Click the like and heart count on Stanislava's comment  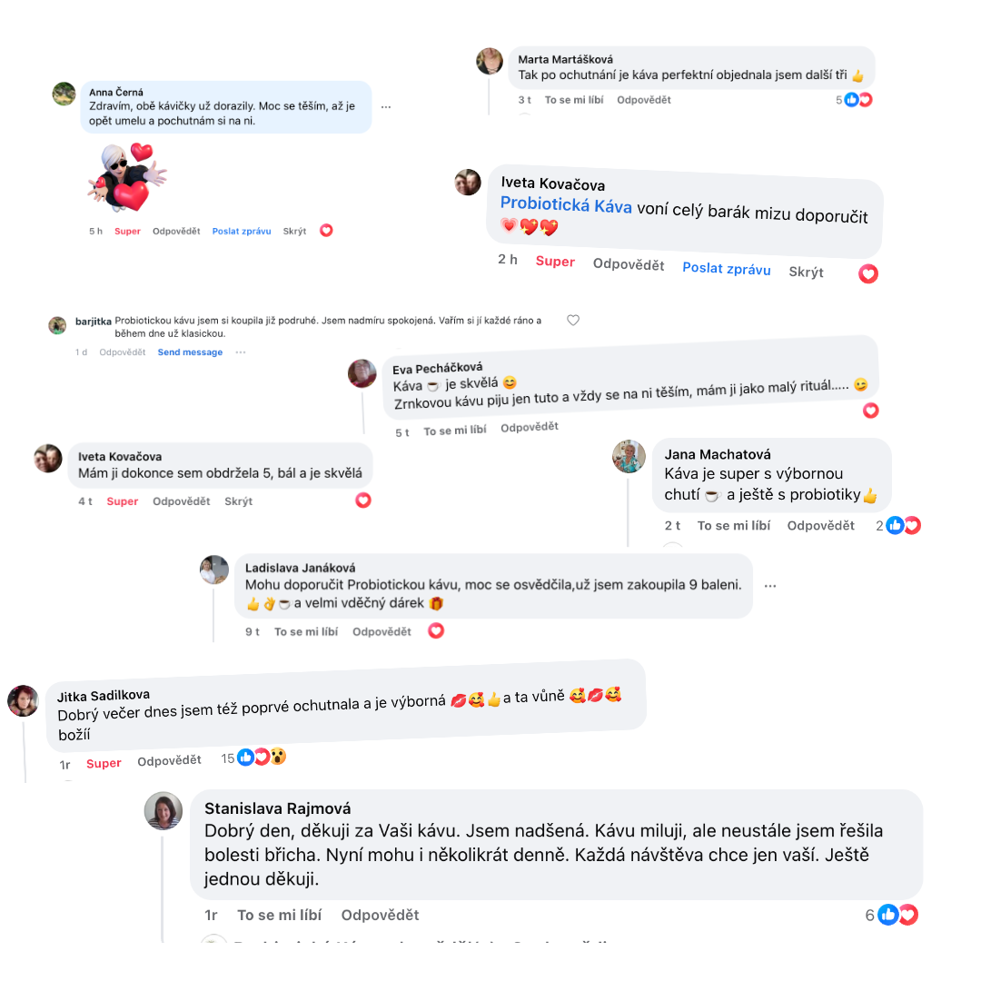(892, 916)
